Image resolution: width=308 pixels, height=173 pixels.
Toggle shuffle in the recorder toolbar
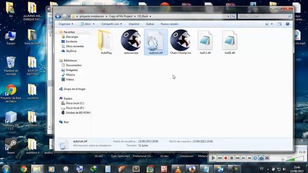pos(267,158)
